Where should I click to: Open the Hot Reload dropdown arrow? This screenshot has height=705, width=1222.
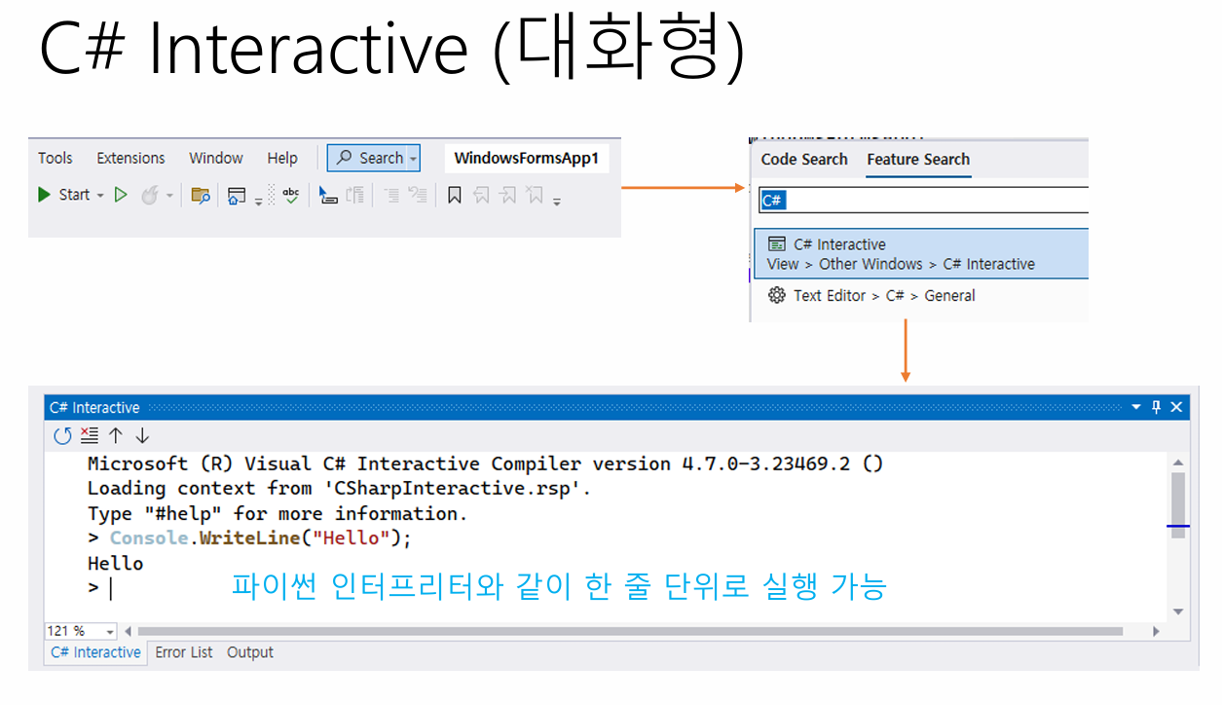169,196
